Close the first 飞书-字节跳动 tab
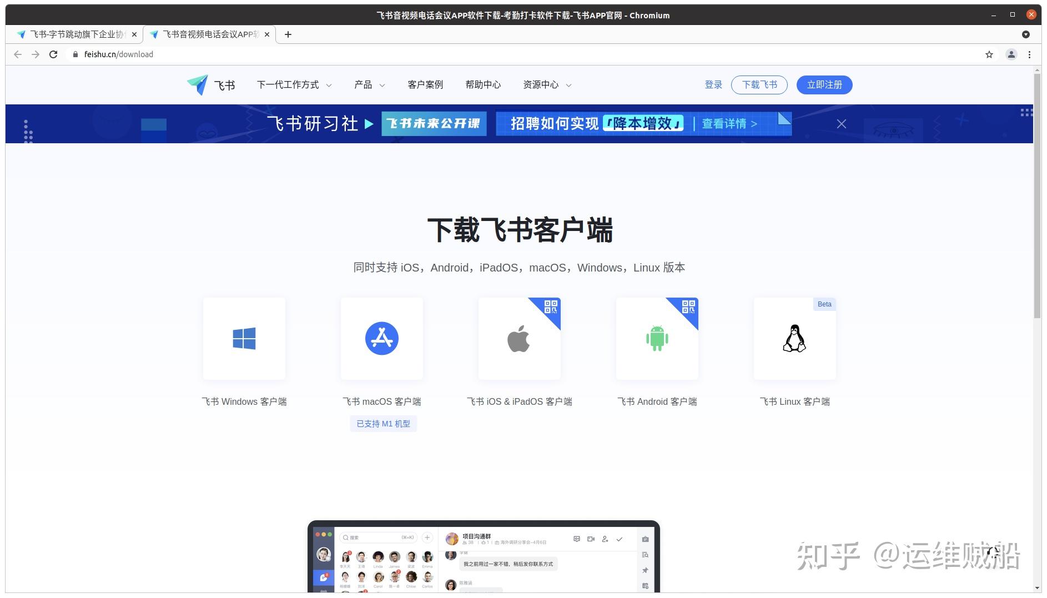1047x598 pixels. pos(134,34)
